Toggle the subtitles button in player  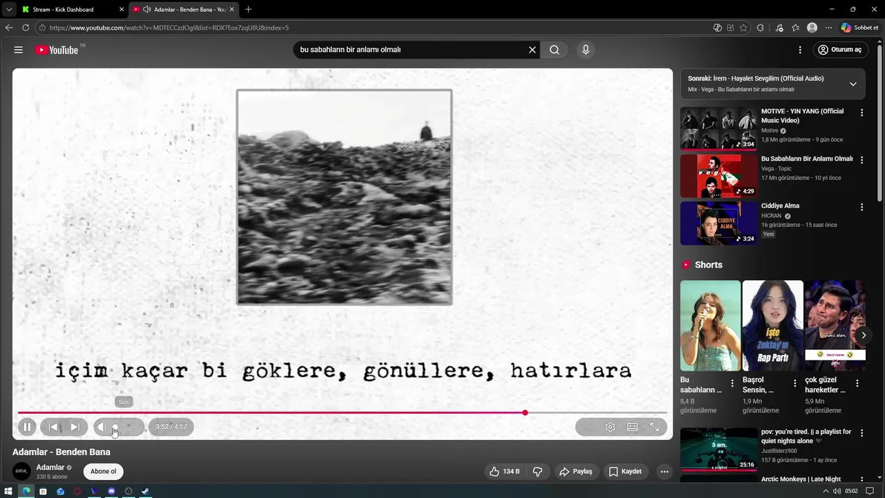point(588,427)
